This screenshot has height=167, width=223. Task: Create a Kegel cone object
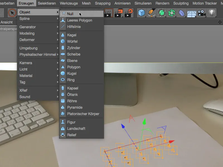click(x=81, y=35)
